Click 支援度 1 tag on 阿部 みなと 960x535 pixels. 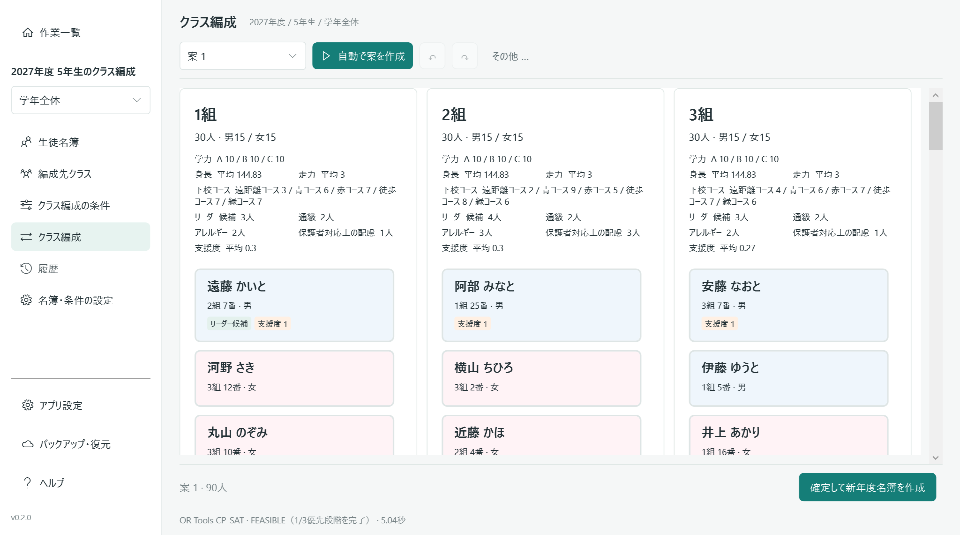point(472,324)
